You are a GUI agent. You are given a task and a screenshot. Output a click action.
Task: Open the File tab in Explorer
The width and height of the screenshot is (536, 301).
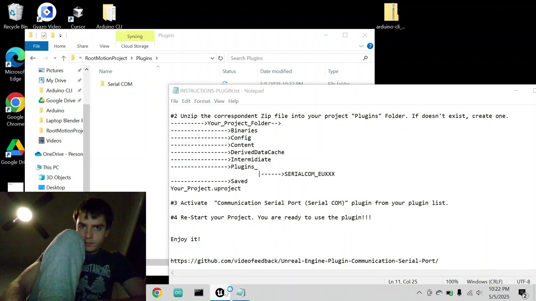click(x=36, y=46)
